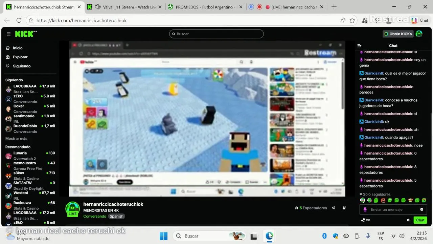This screenshot has height=244, width=433.
Task: Select the last emote in the emote row
Action: pyautogui.click(x=424, y=200)
